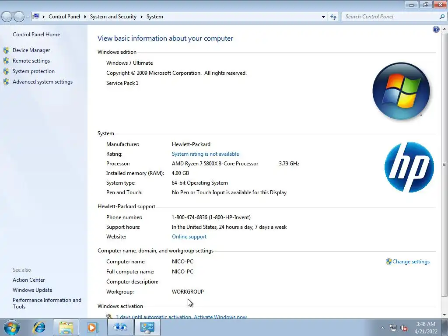Click the Back navigation arrow
Screen dimensions: 448x336
pyautogui.click(x=7, y=17)
